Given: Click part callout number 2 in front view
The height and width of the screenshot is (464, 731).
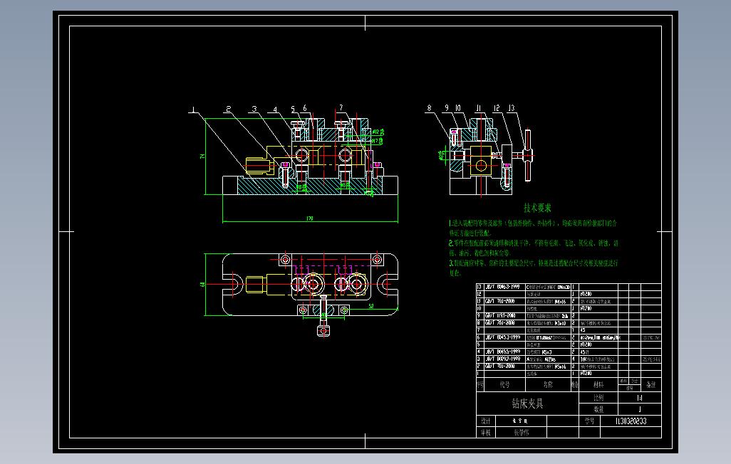Looking at the screenshot, I should (229, 110).
